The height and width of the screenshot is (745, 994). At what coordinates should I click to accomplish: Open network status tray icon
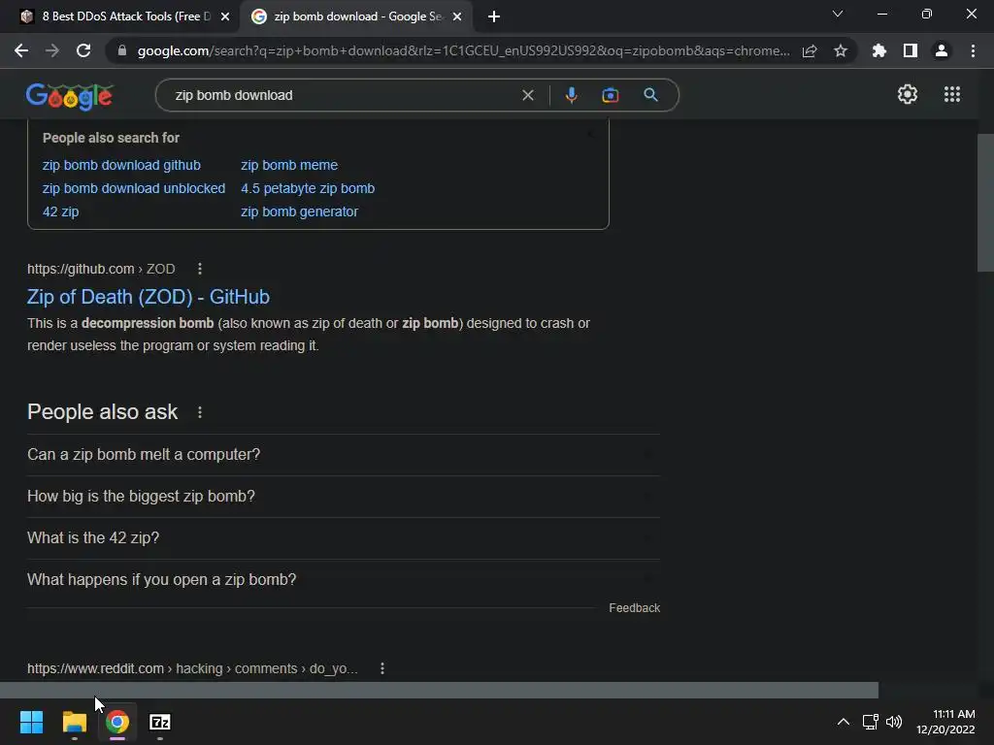[x=871, y=722]
